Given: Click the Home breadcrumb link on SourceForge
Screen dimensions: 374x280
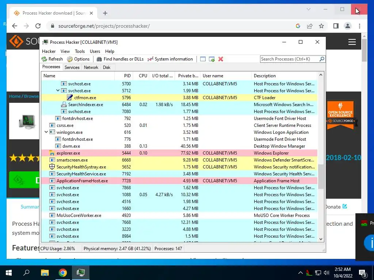Looking at the screenshot, I should (15, 96).
